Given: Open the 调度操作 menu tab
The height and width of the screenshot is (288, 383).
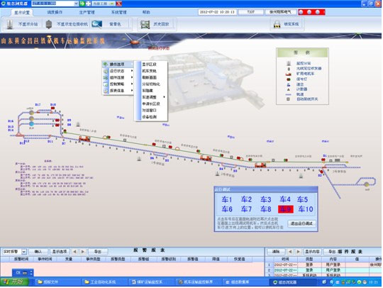Looking at the screenshot, I should 55,12.
